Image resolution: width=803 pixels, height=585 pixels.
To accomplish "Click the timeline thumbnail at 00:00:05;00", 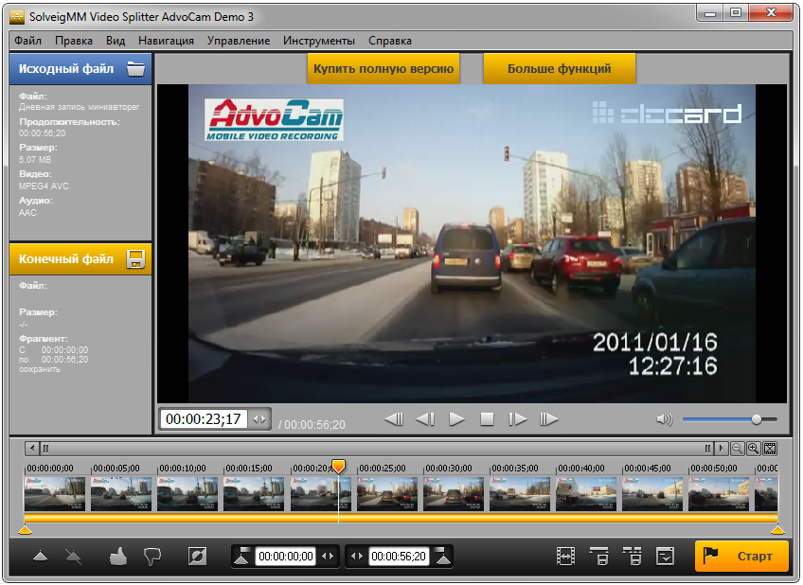I will coord(121,494).
